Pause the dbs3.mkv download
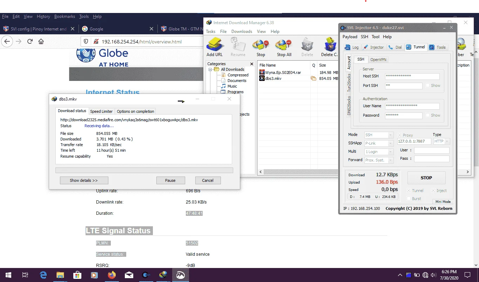The height and width of the screenshot is (282, 479). [170, 180]
